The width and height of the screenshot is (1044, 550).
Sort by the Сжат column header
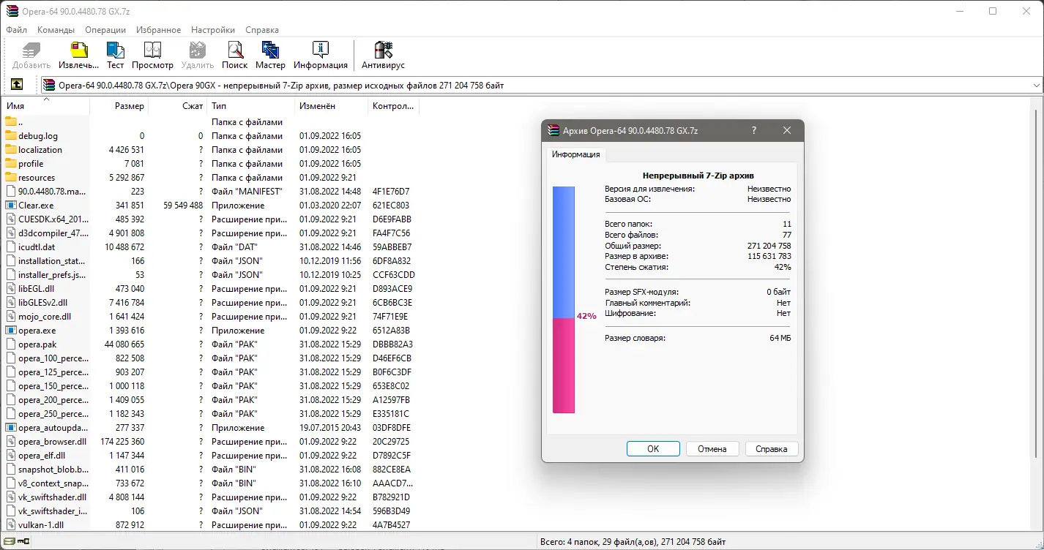coord(178,106)
